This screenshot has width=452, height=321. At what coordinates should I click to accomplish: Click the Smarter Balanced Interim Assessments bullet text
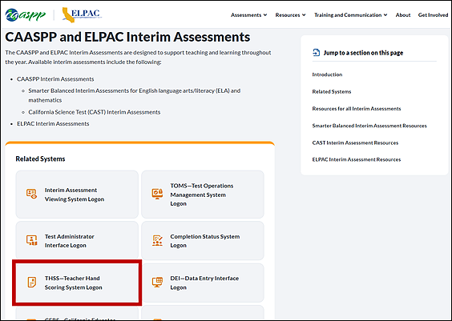[135, 95]
